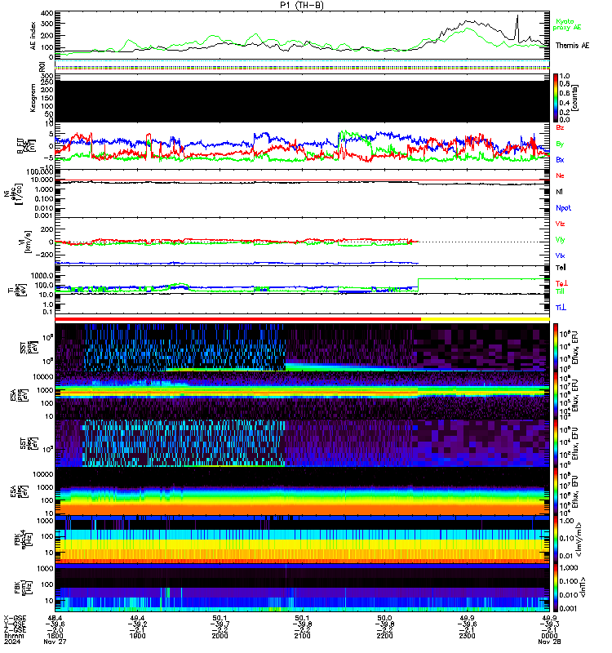Select the blue Npot legend label
Image resolution: width=612 pixels, height=653 pixels.
point(563,208)
